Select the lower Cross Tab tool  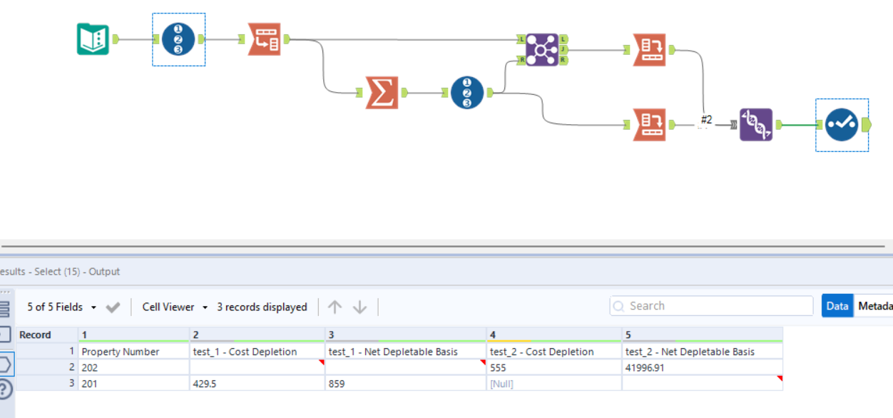650,125
